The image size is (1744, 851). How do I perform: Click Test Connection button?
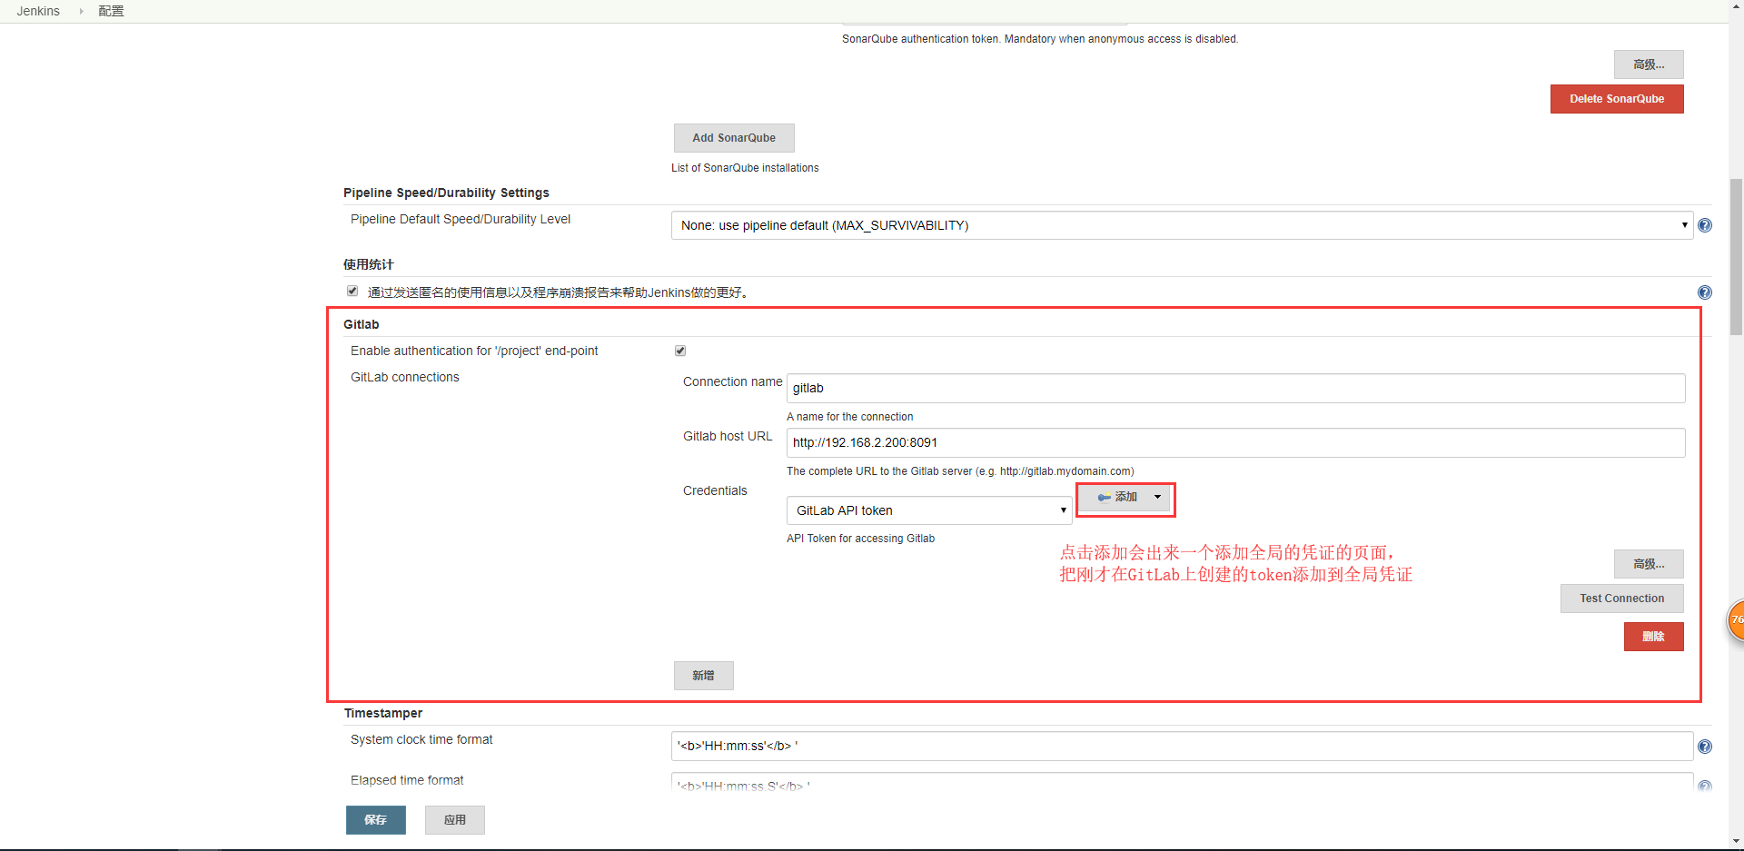[1621, 599]
